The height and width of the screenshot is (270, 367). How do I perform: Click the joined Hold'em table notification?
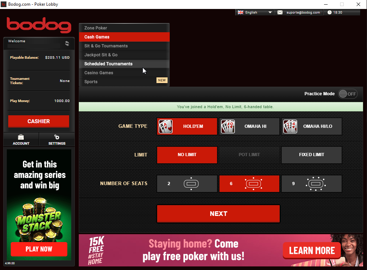click(221, 107)
